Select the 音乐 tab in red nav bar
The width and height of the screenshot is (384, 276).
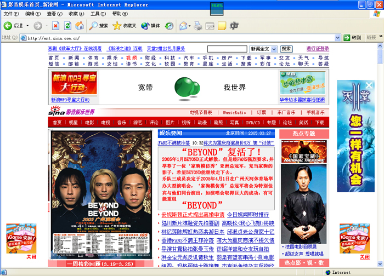122,123
